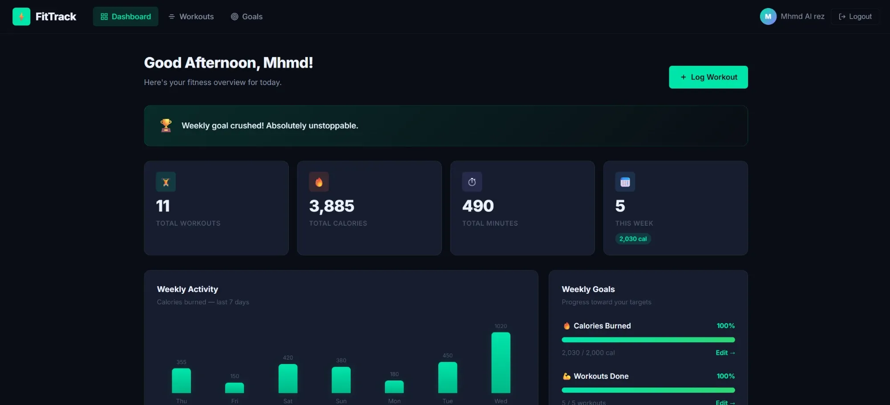Image resolution: width=890 pixels, height=405 pixels.
Task: Click the flexed arm icon beside Workouts Done
Action: (566, 376)
